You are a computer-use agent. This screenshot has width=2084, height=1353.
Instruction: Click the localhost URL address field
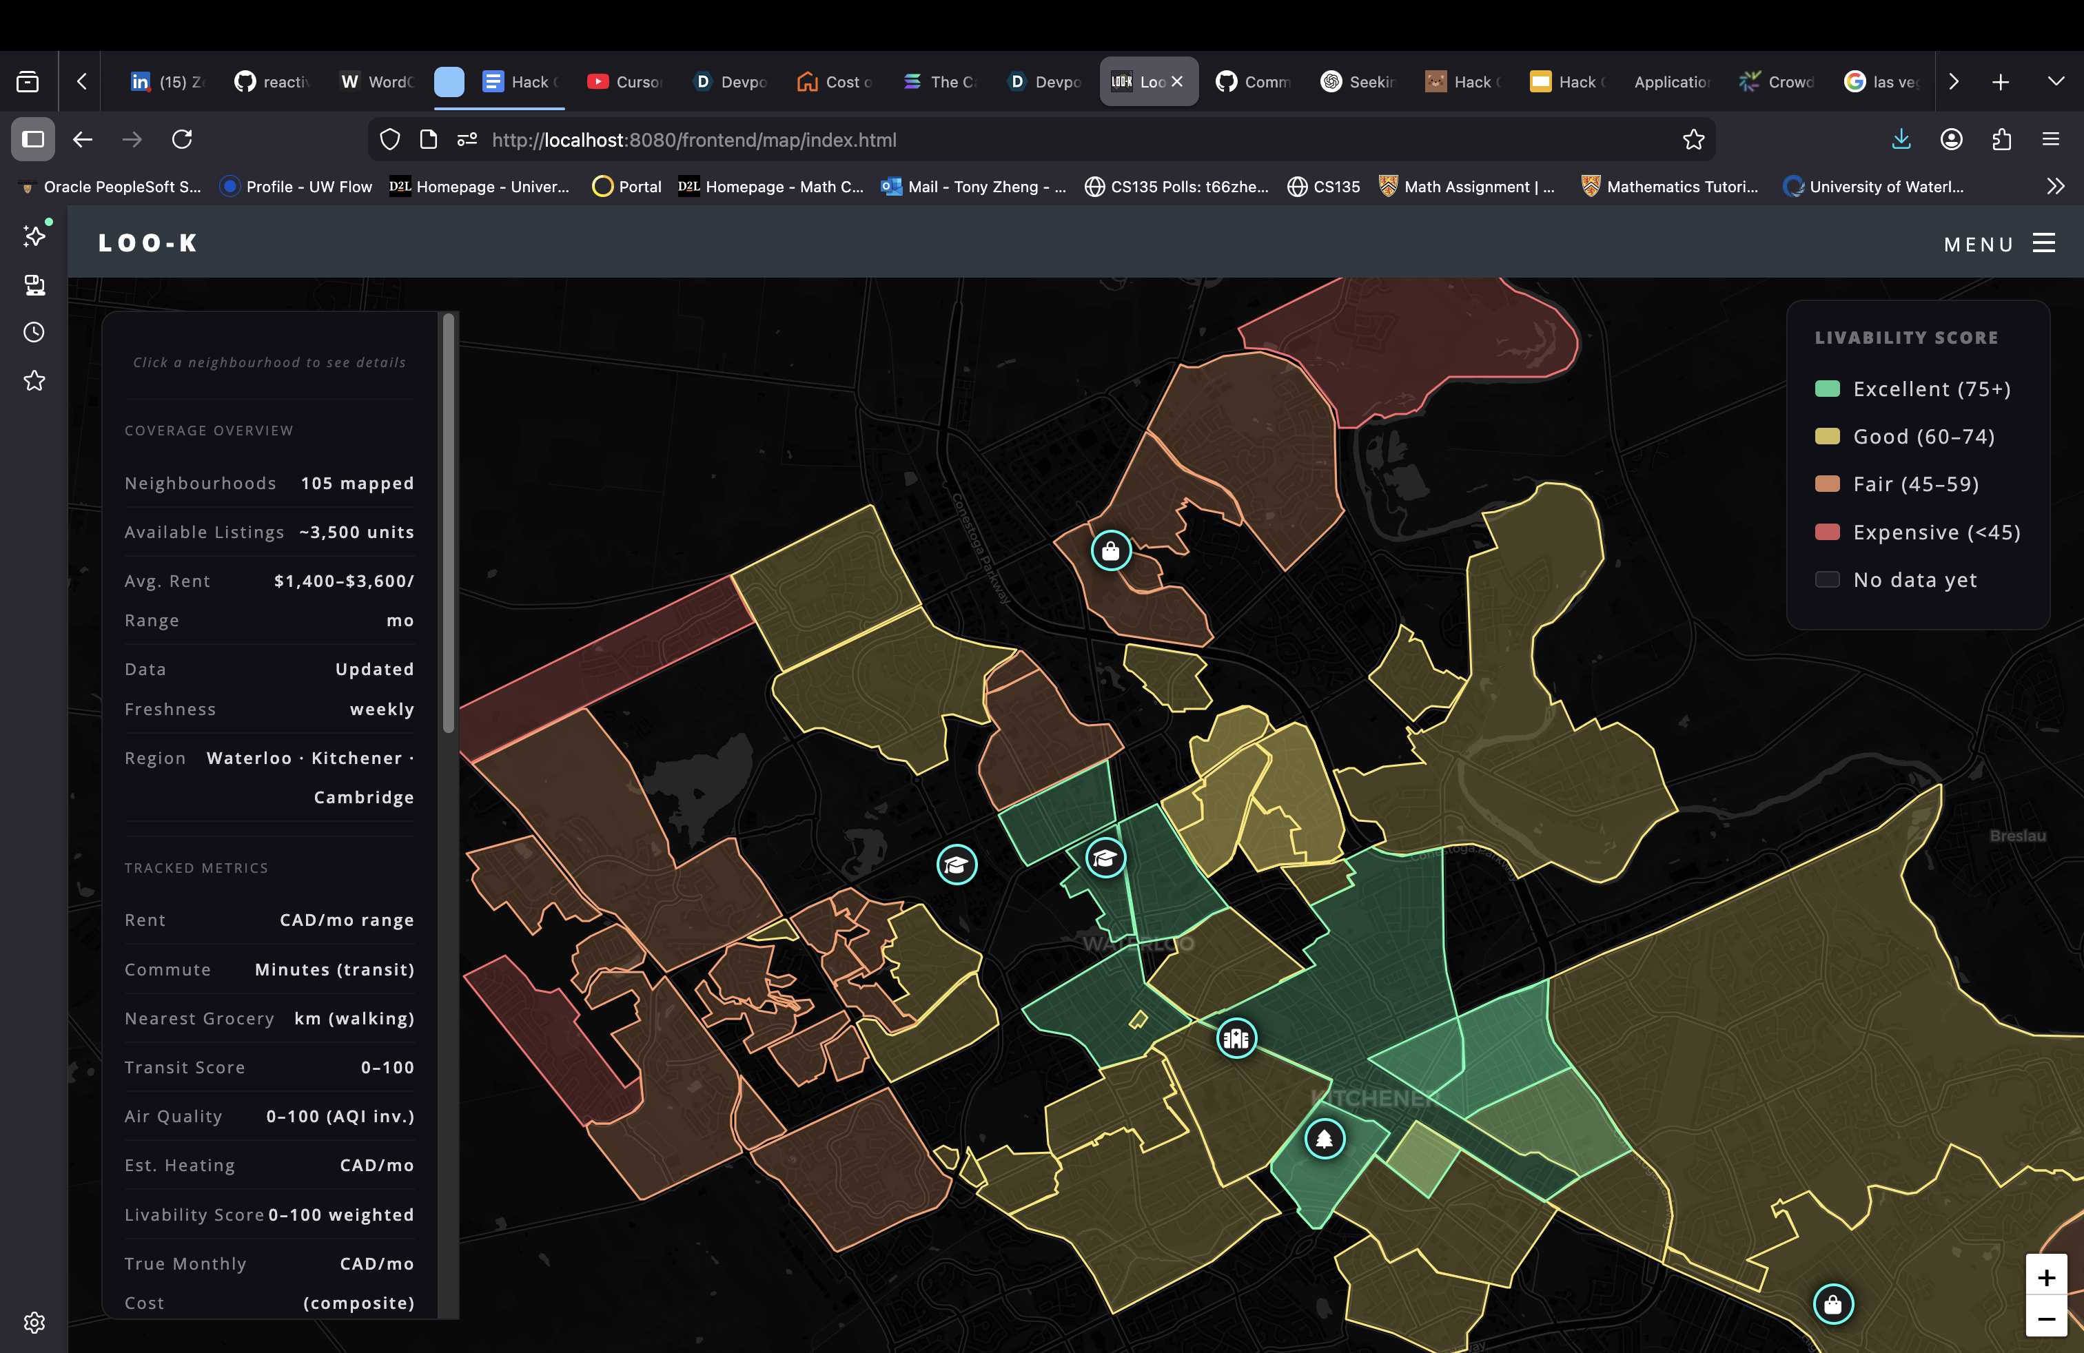[693, 140]
